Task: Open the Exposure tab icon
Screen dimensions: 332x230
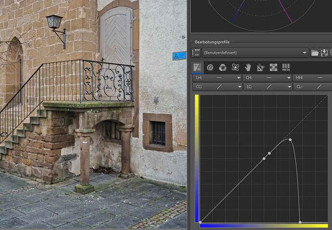Action: click(198, 67)
